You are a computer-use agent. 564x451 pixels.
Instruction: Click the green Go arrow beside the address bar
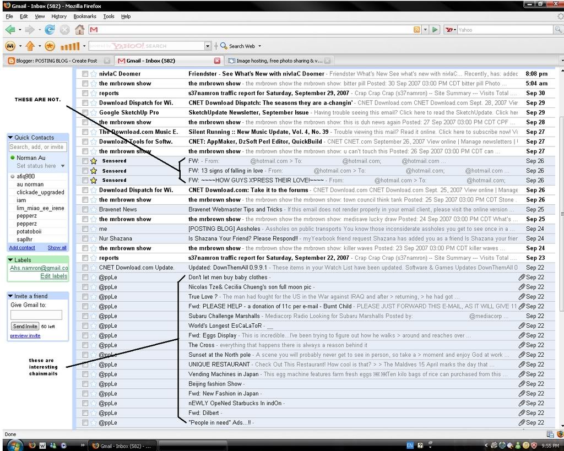coord(435,30)
